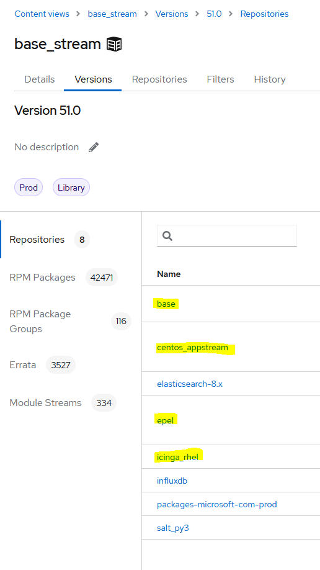Click the Versions breadcrumb link
Screen dimensions: 320x570
(172, 14)
